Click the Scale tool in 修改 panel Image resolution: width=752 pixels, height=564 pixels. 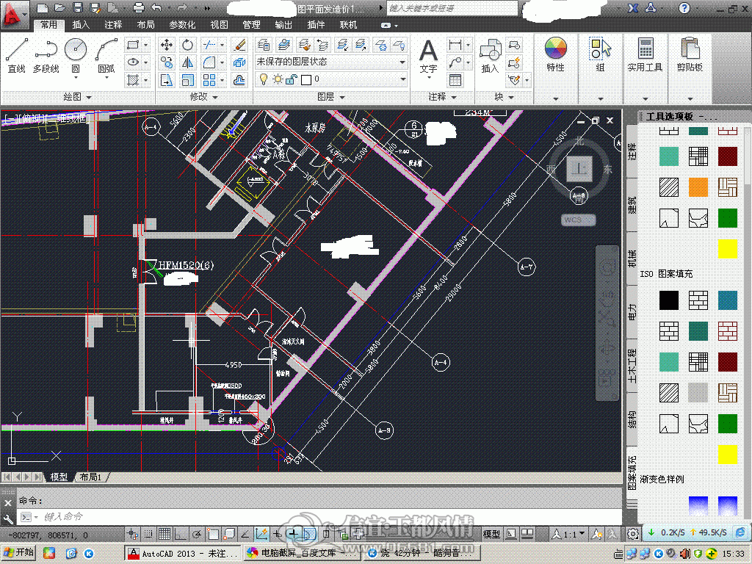coord(187,80)
